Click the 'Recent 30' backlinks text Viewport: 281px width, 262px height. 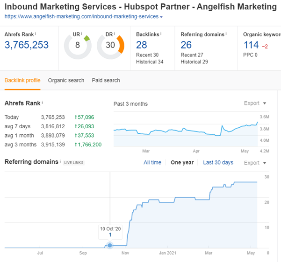tap(147, 55)
